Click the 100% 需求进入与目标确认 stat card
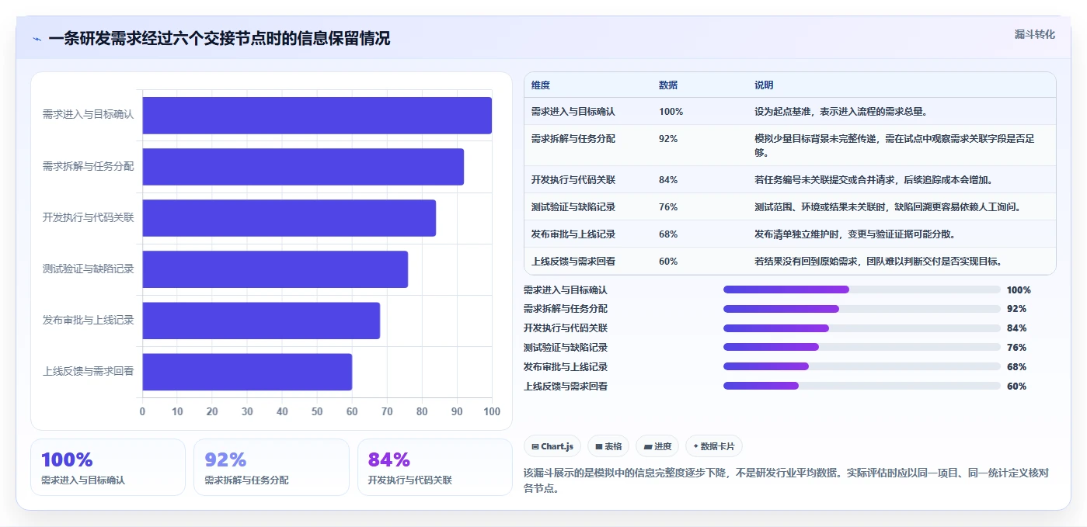This screenshot has height=527, width=1087. click(108, 467)
